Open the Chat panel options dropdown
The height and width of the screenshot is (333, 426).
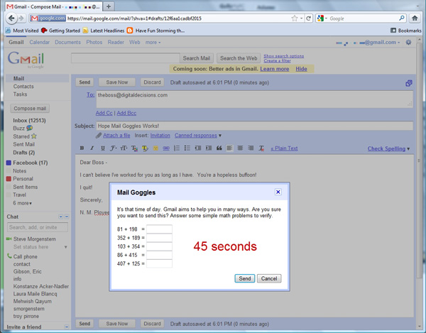click(60, 217)
